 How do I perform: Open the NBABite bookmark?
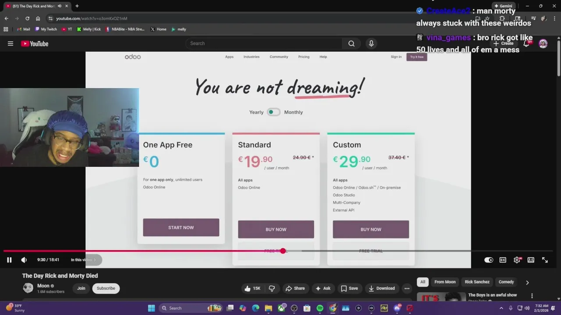tap(125, 29)
